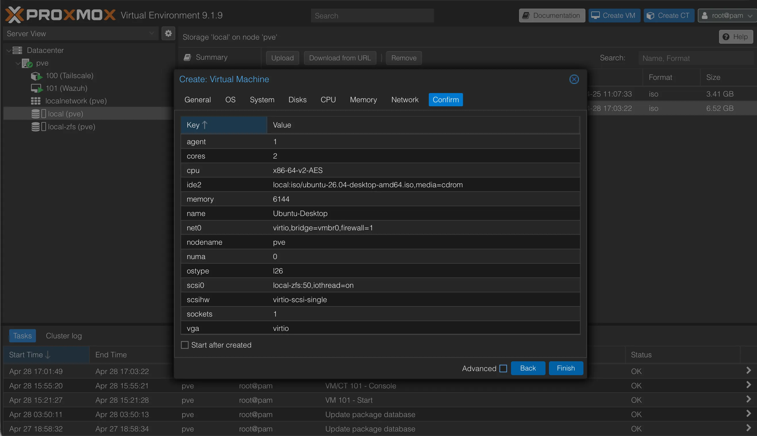Select the scsihw virtio-scsi-single row
The image size is (757, 436).
tap(380, 300)
